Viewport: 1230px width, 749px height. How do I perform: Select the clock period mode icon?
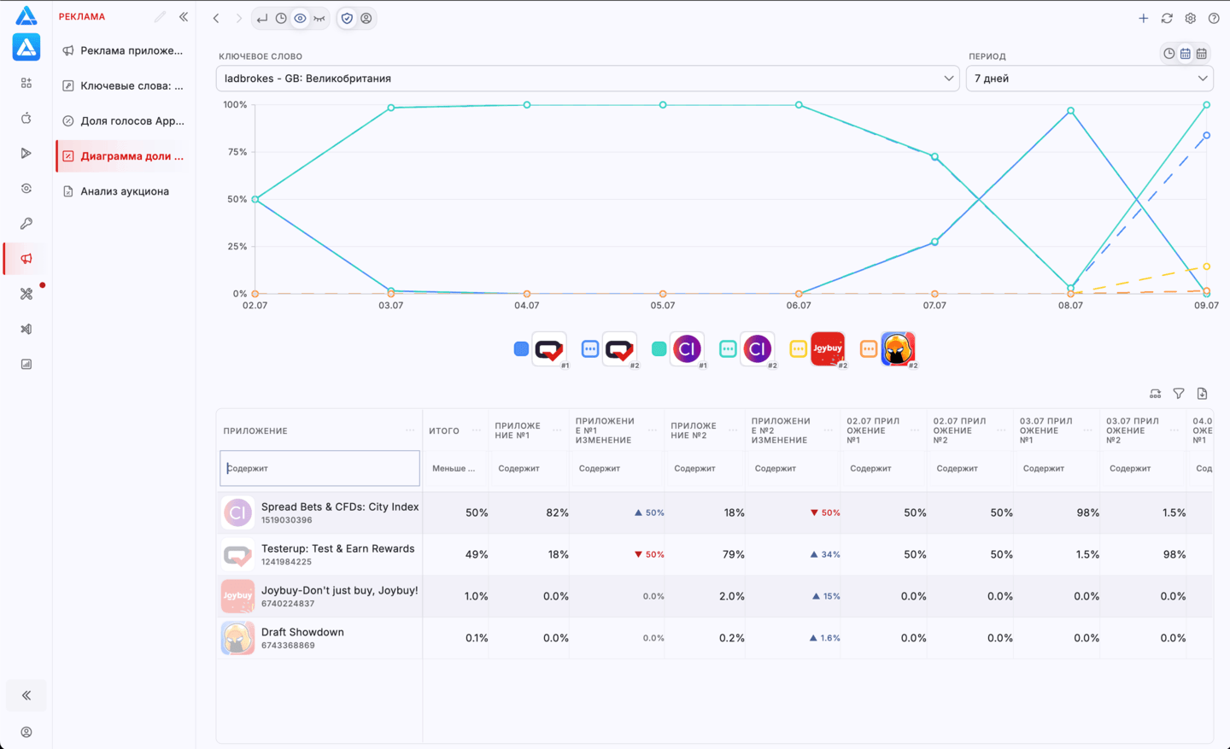pos(1168,54)
